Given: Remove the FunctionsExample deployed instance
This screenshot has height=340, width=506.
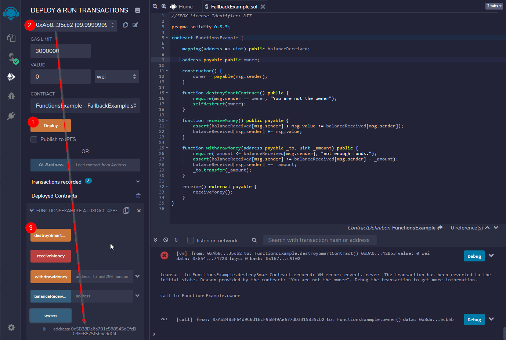Looking at the screenshot, I should (x=139, y=211).
